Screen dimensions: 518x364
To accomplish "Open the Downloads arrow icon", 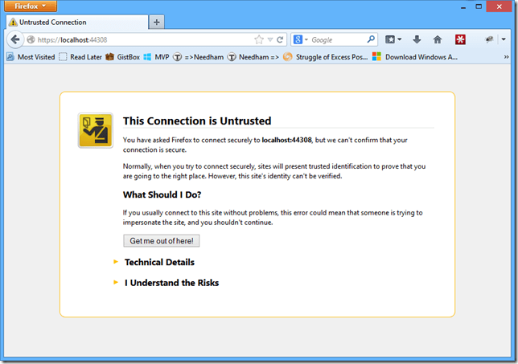I will coord(417,39).
